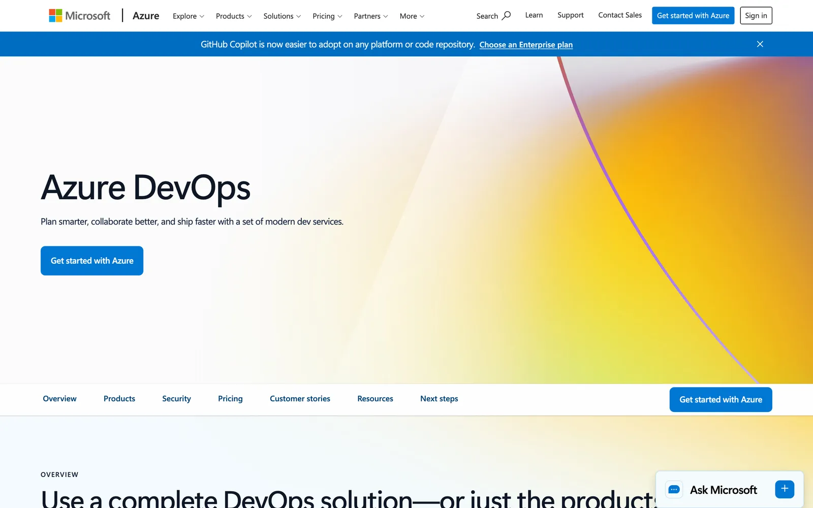The image size is (813, 508).
Task: Switch to the Products section tab
Action: pyautogui.click(x=119, y=399)
